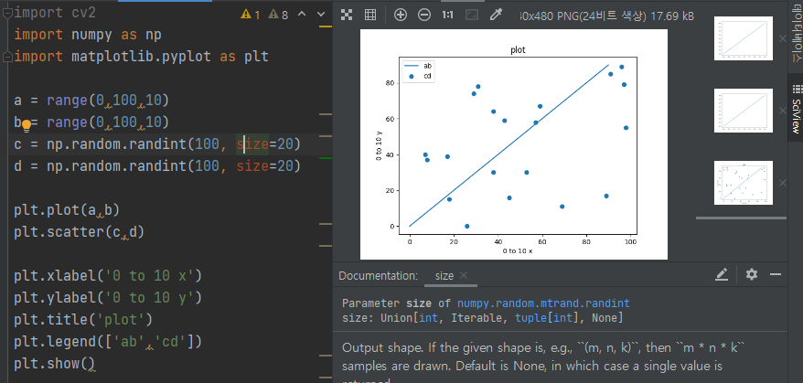Click the 'Documentation:' panel label

pyautogui.click(x=378, y=275)
